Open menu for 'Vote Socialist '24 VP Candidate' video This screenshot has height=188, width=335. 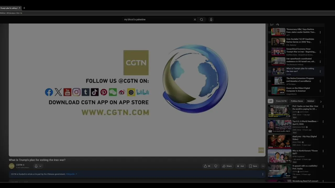click(x=320, y=42)
